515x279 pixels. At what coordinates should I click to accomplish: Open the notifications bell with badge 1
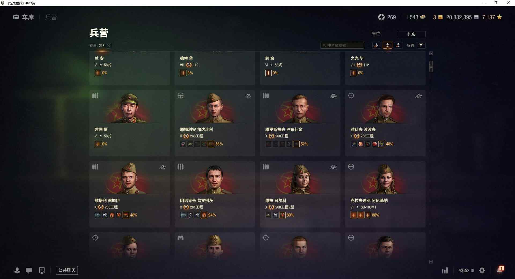click(500, 270)
